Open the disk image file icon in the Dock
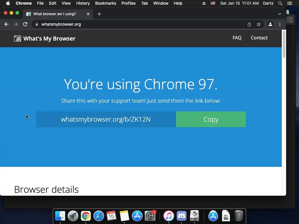 pyautogui.click(x=226, y=216)
